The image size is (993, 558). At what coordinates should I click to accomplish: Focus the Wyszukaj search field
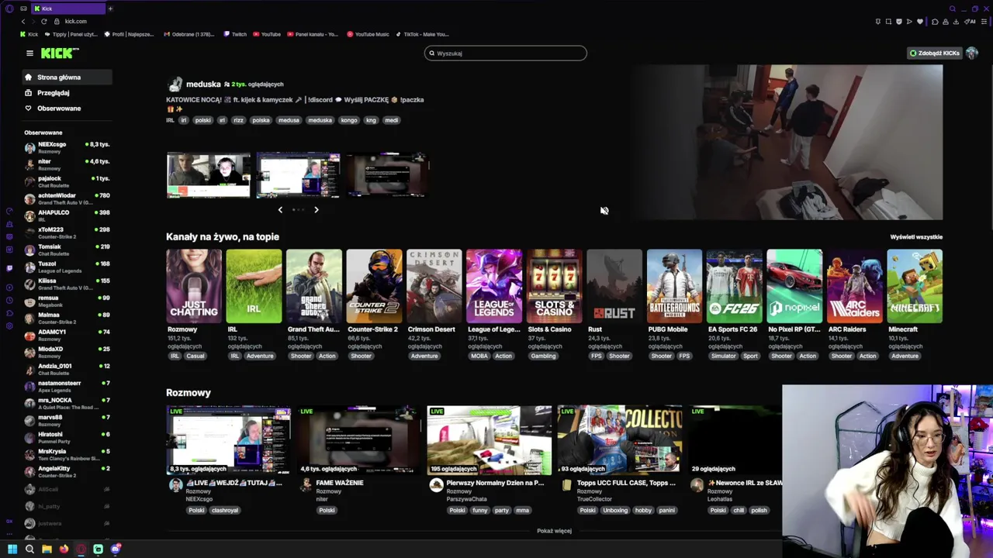click(506, 53)
